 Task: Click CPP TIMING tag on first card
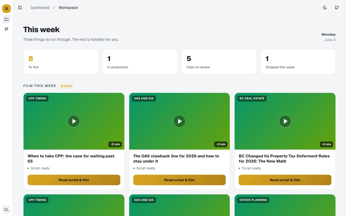click(x=37, y=98)
